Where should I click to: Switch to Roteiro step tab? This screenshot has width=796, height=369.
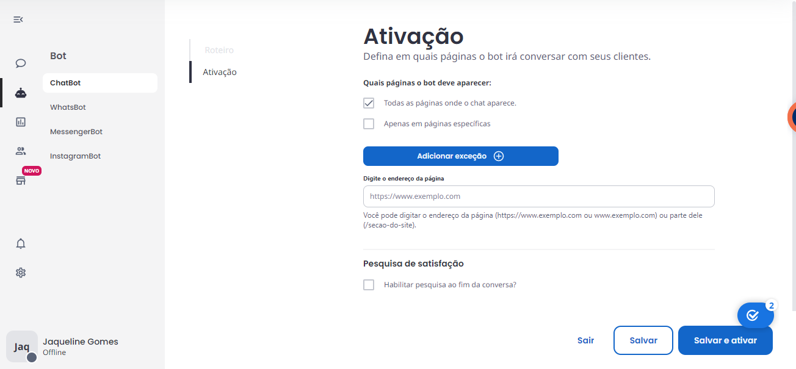[x=219, y=50]
